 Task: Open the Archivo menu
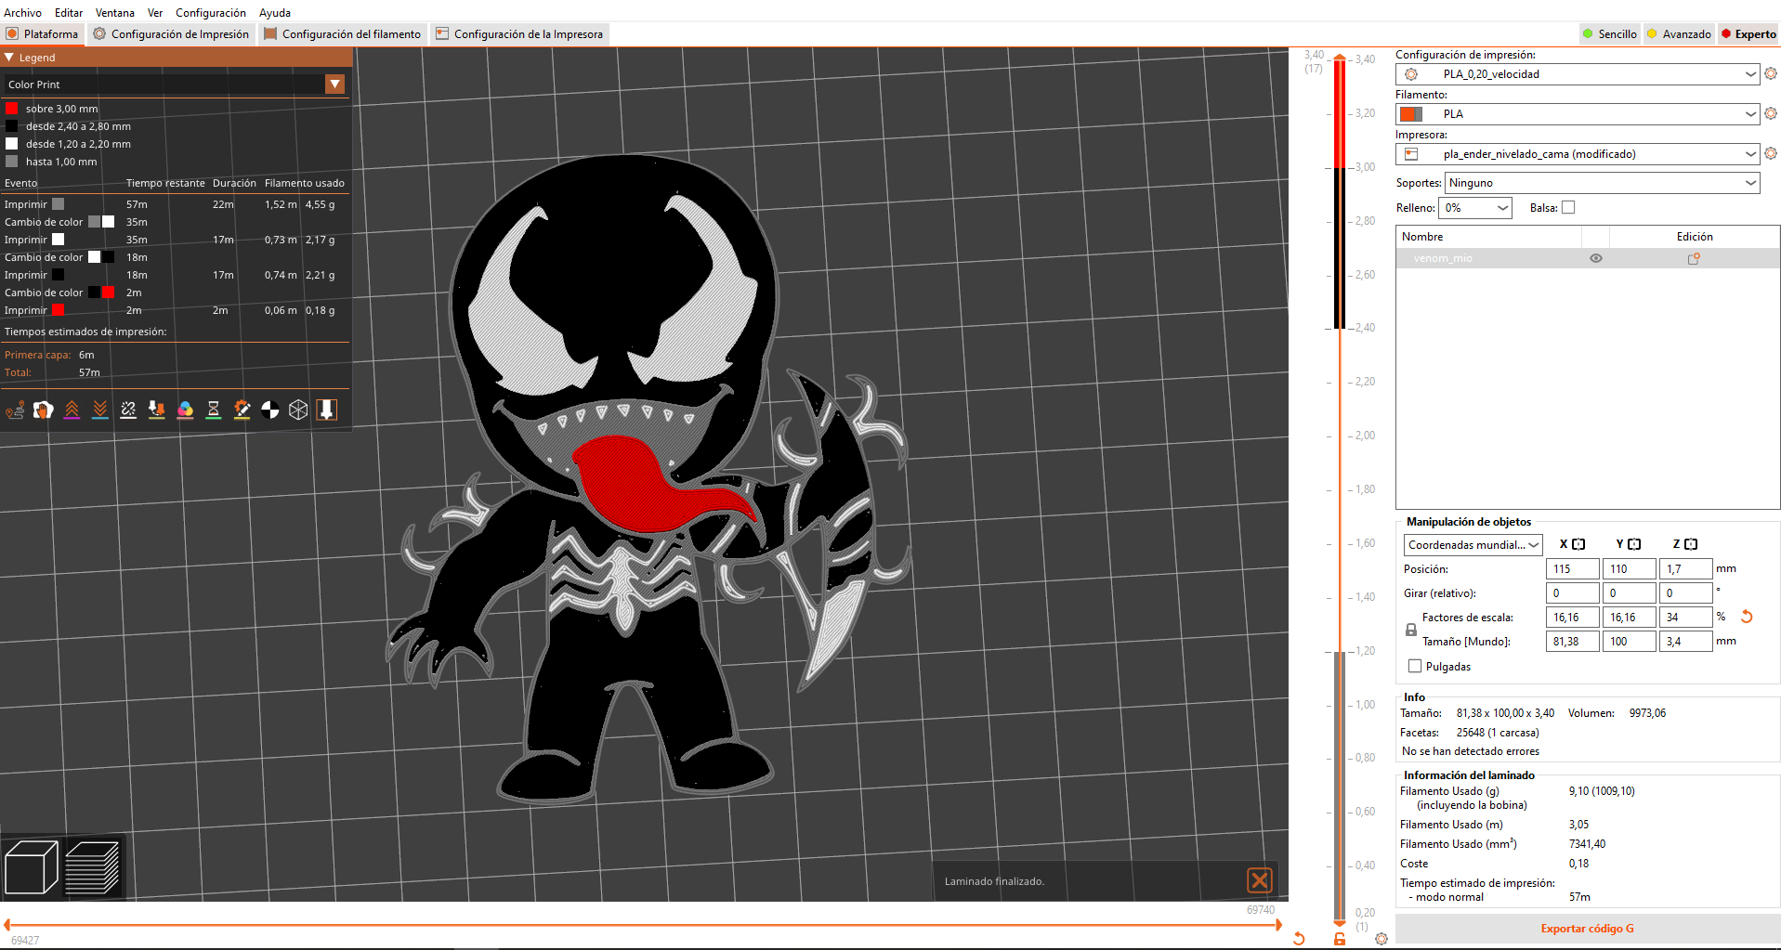click(22, 12)
